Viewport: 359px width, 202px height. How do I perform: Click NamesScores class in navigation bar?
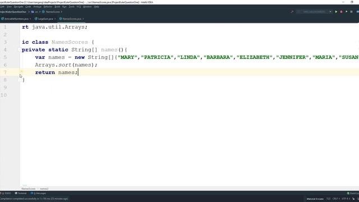coord(51,12)
